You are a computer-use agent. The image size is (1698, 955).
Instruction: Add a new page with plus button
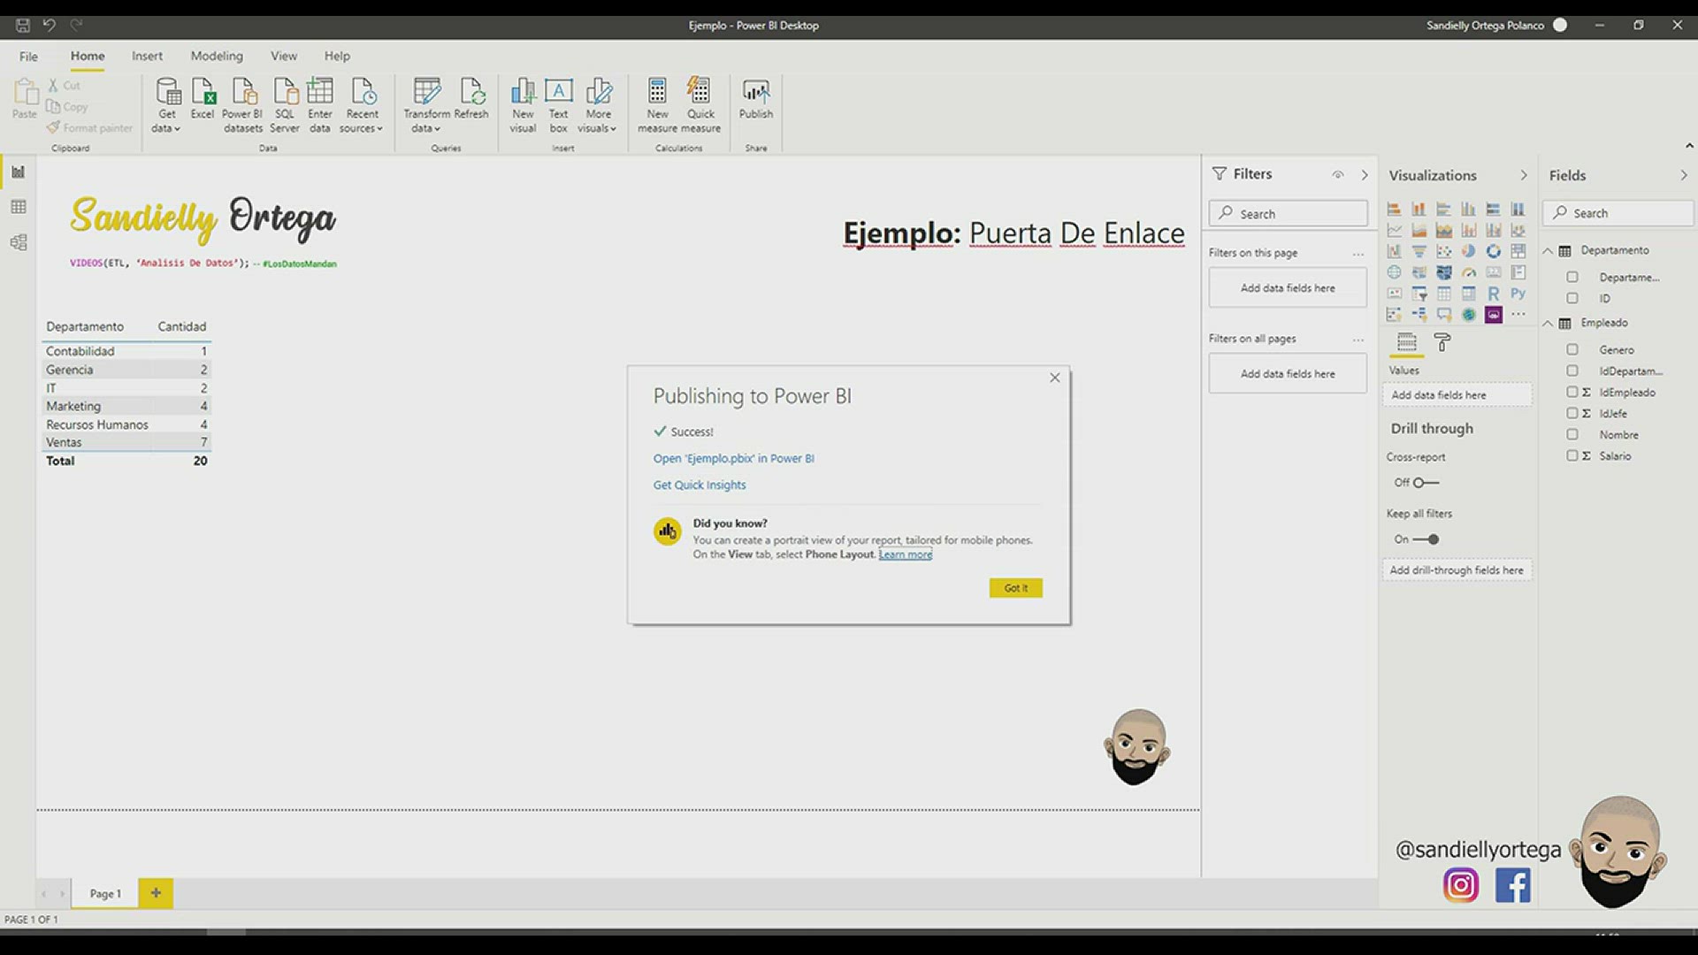click(156, 893)
